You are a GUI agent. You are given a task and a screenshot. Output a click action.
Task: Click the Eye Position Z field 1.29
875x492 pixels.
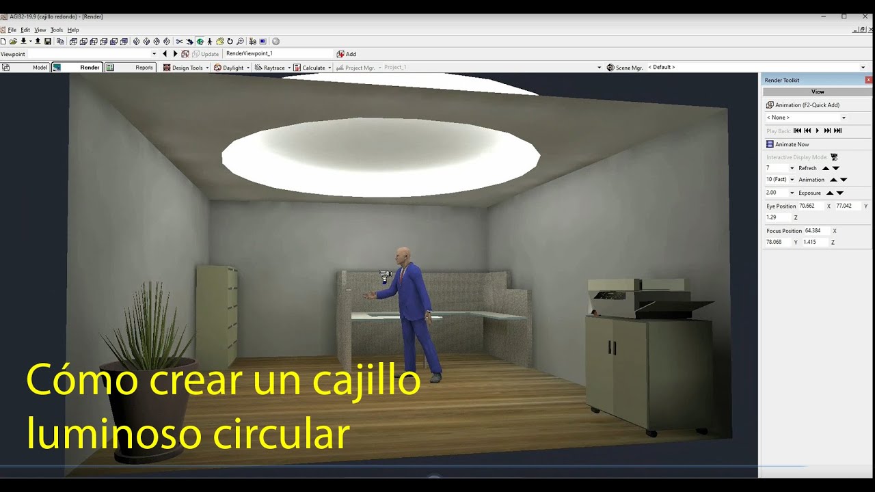pyautogui.click(x=778, y=217)
